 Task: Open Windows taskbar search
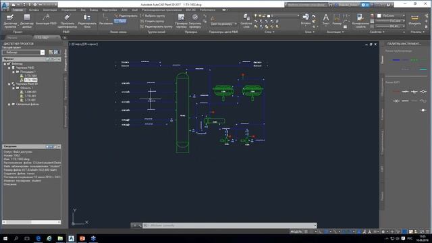tap(16, 238)
